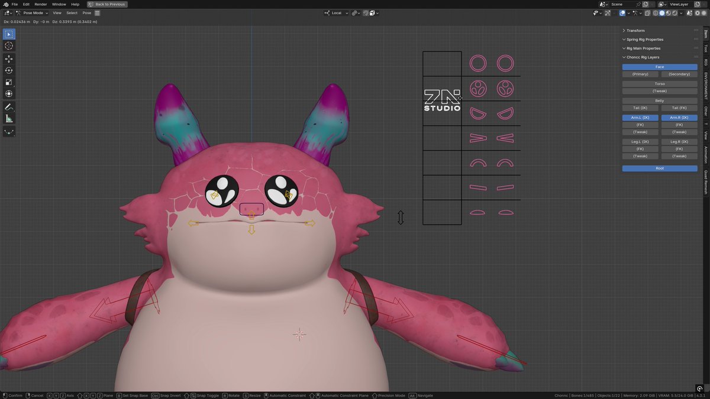Open the object visibility and selectability dropdown

click(x=598, y=13)
